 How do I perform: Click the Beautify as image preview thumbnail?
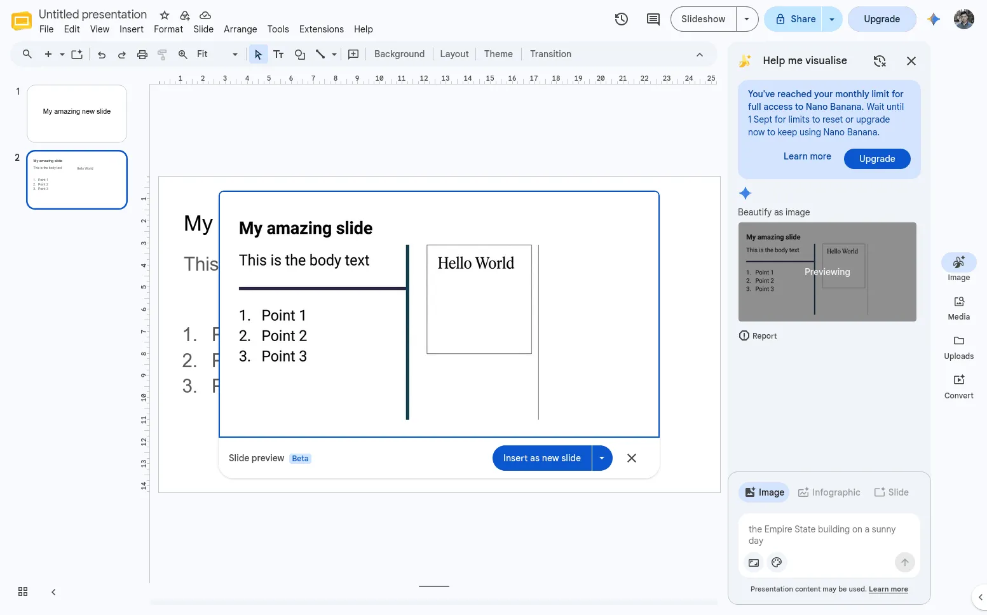coord(827,272)
